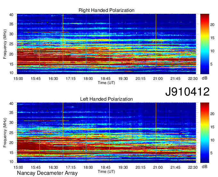Click the 22:30 time tick under Left Handed plot
This screenshot has height=177, width=218.
point(193,167)
